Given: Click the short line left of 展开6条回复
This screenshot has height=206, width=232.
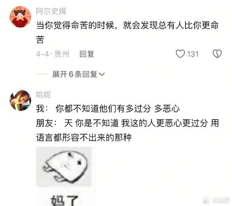Looking at the screenshot, I should [42, 74].
